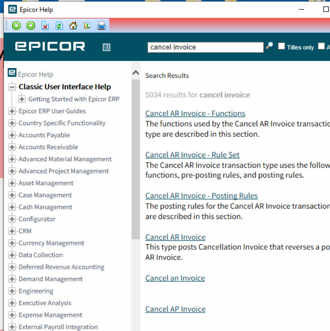Refresh the help page
The image size is (330, 331).
59,26
